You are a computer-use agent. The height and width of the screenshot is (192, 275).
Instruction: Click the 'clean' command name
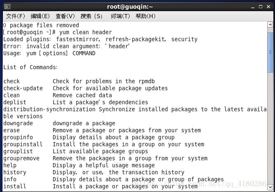tap(12, 95)
